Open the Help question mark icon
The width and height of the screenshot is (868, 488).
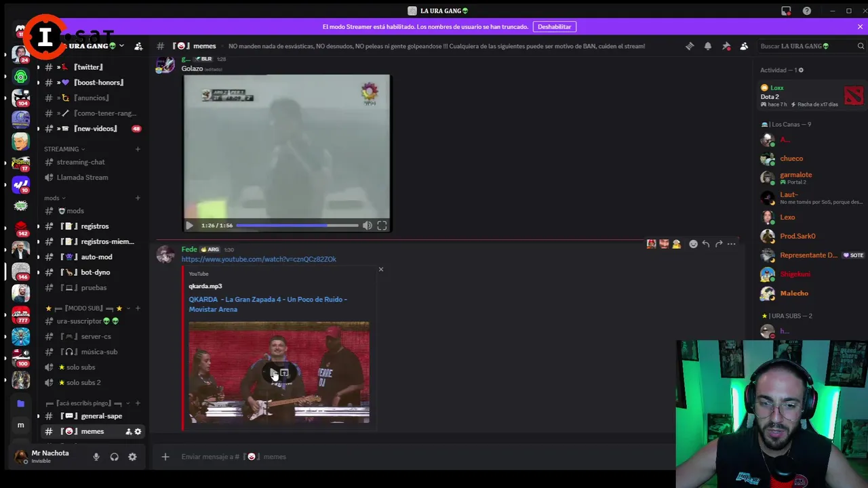pos(807,11)
